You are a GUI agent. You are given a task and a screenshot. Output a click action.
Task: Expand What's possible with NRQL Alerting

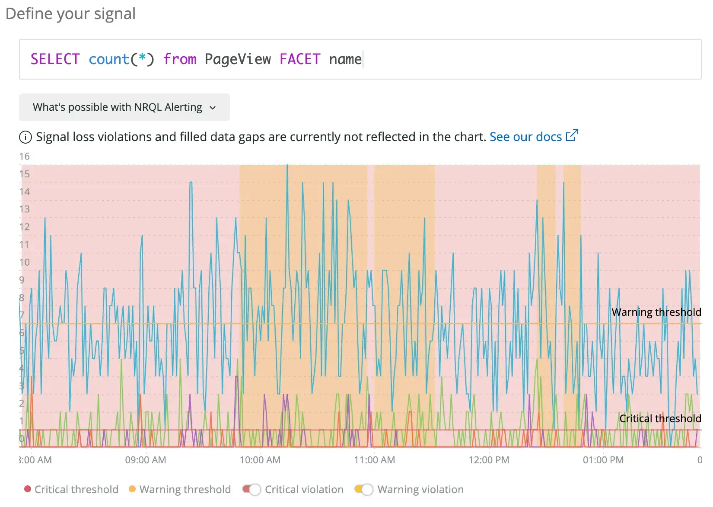coord(118,107)
